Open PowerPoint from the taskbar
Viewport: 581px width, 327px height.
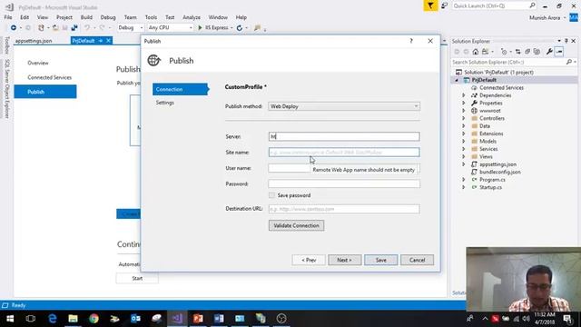point(198,319)
